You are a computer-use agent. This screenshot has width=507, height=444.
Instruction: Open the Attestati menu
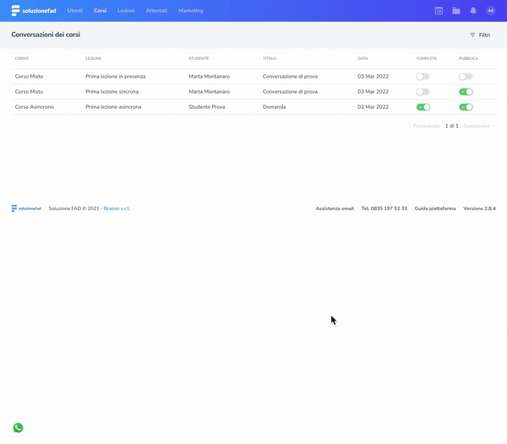click(x=156, y=11)
